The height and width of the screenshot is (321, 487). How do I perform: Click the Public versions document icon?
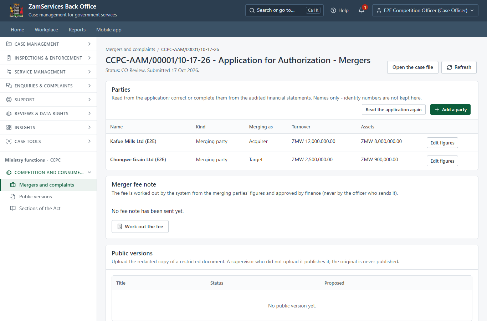[13, 197]
